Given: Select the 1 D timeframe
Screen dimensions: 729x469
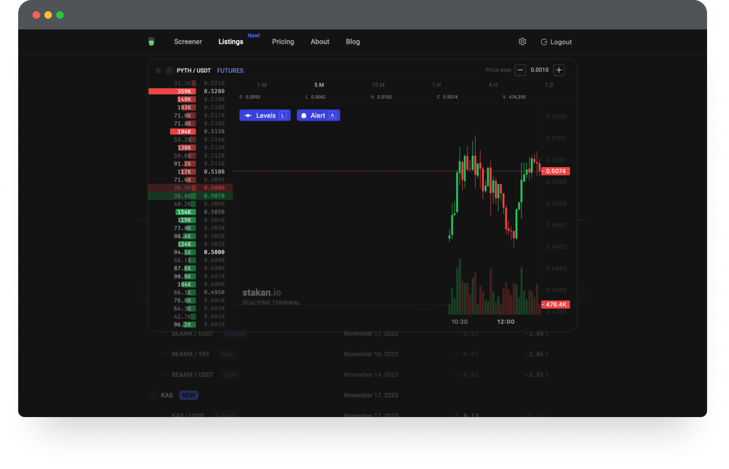Looking at the screenshot, I should pos(549,85).
